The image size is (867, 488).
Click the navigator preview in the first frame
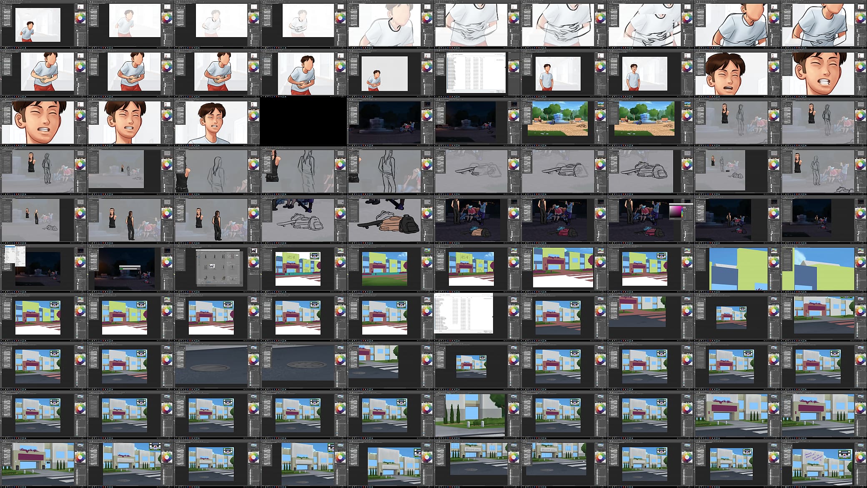(x=80, y=7)
